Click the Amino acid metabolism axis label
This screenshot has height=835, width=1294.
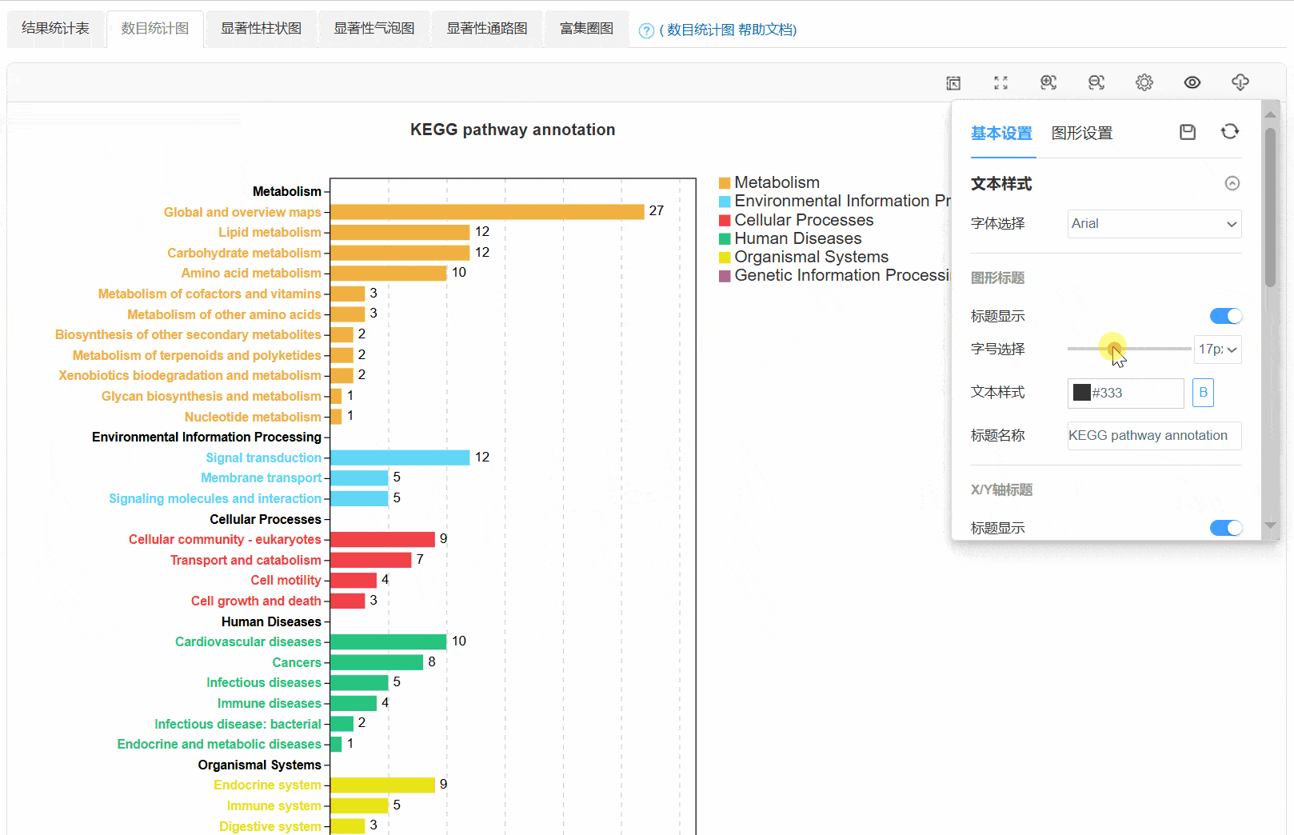(251, 273)
